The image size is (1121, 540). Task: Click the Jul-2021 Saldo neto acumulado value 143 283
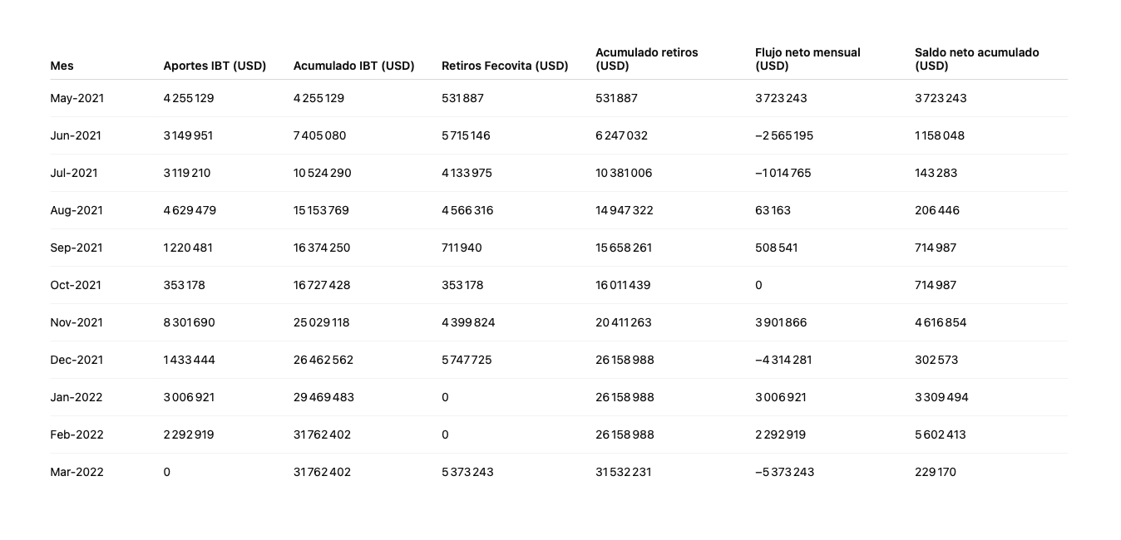pyautogui.click(x=936, y=173)
